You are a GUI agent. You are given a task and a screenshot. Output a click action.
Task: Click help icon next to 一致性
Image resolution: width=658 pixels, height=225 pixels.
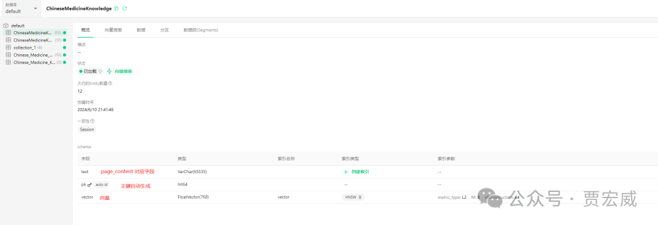pos(93,121)
